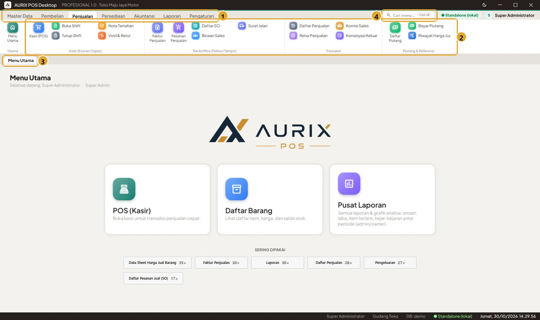The image size is (540, 320).
Task: Switch to the Master Data tab
Action: click(x=20, y=16)
